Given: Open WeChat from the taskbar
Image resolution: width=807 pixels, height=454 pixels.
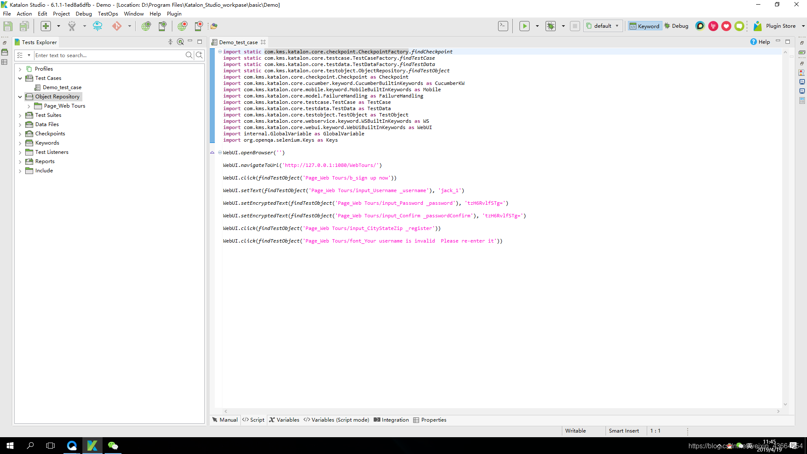Looking at the screenshot, I should (x=113, y=446).
